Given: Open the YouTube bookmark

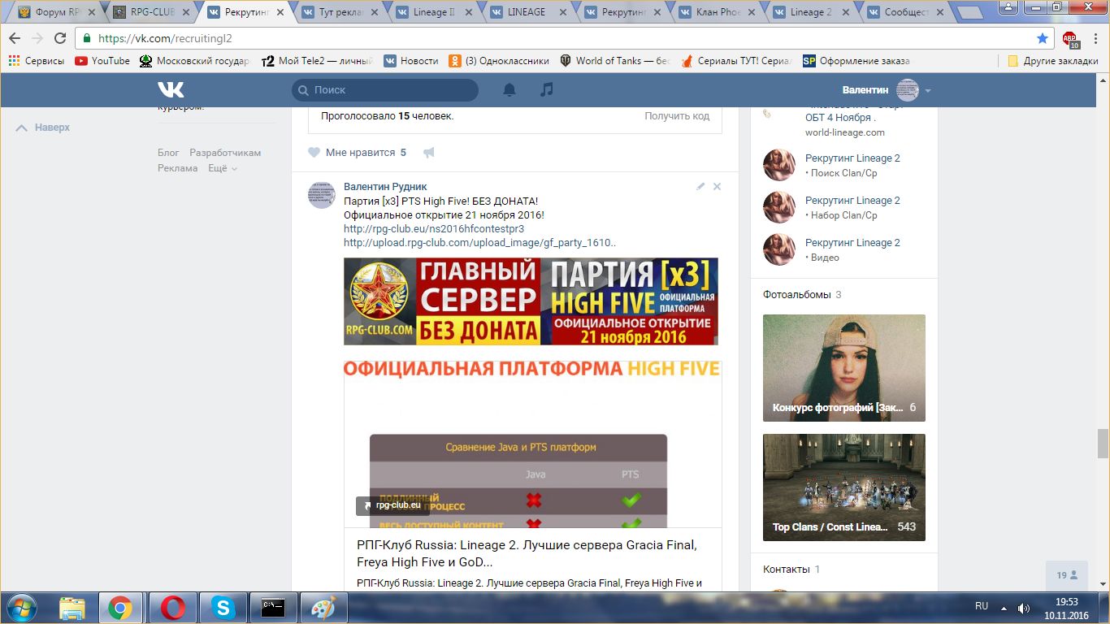Looking at the screenshot, I should 102,61.
